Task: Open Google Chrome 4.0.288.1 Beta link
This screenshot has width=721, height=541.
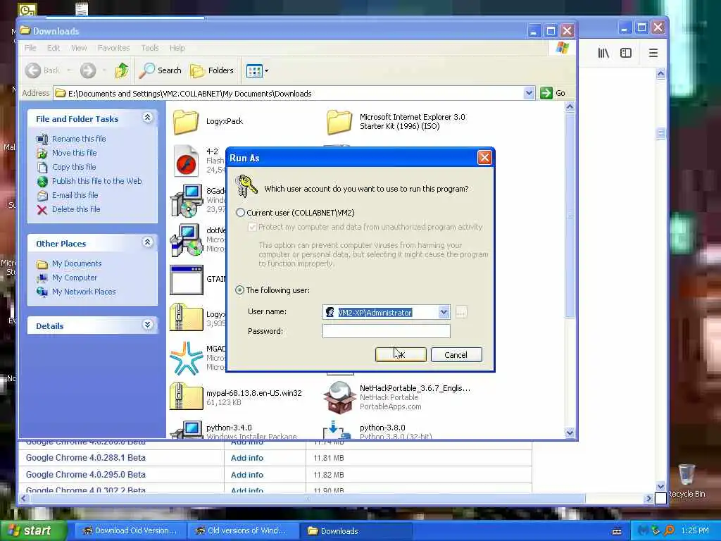Action: pyautogui.click(x=85, y=458)
